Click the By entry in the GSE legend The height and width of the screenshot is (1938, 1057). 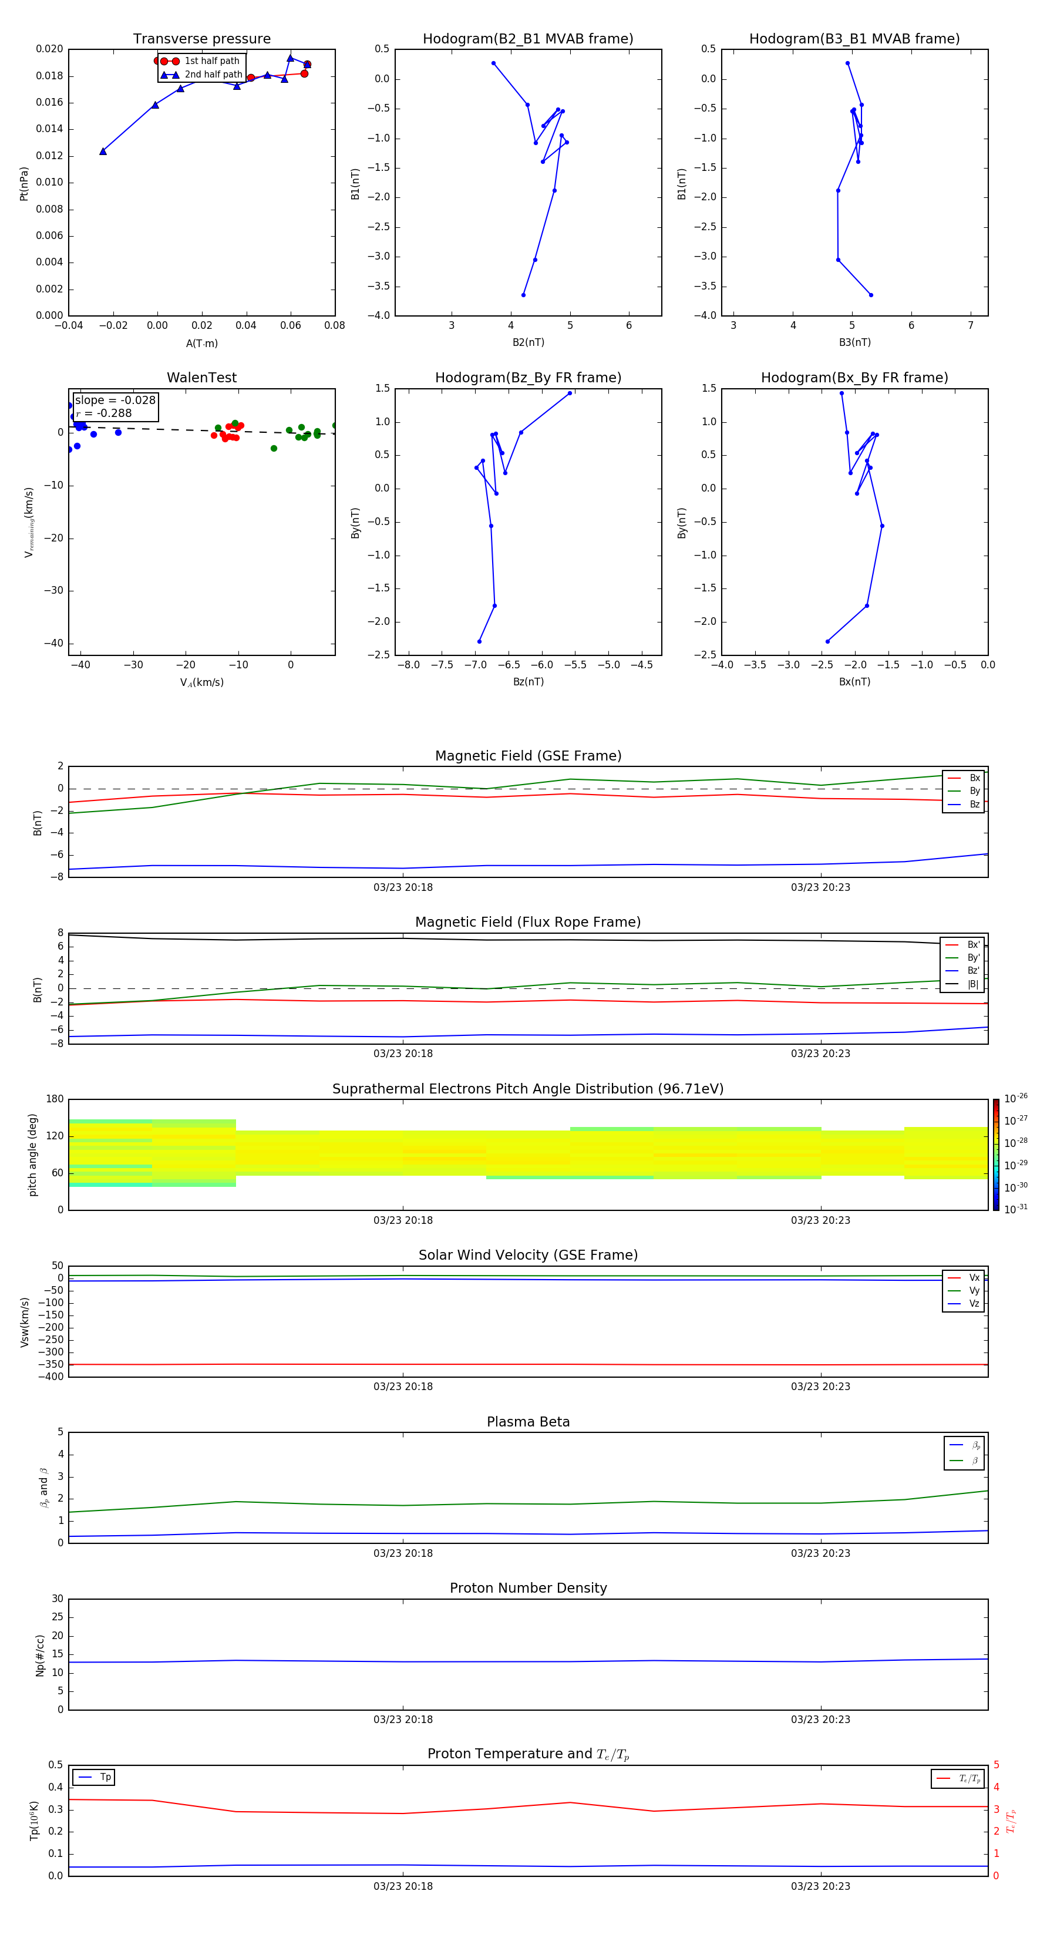click(964, 792)
